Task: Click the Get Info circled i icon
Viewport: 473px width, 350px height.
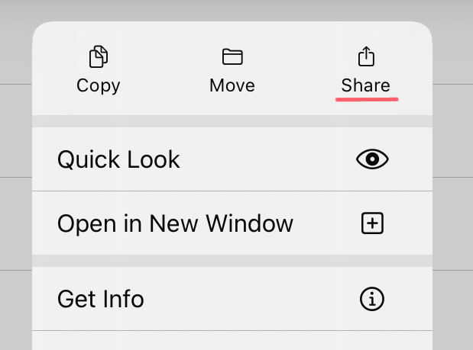Action: [x=372, y=299]
